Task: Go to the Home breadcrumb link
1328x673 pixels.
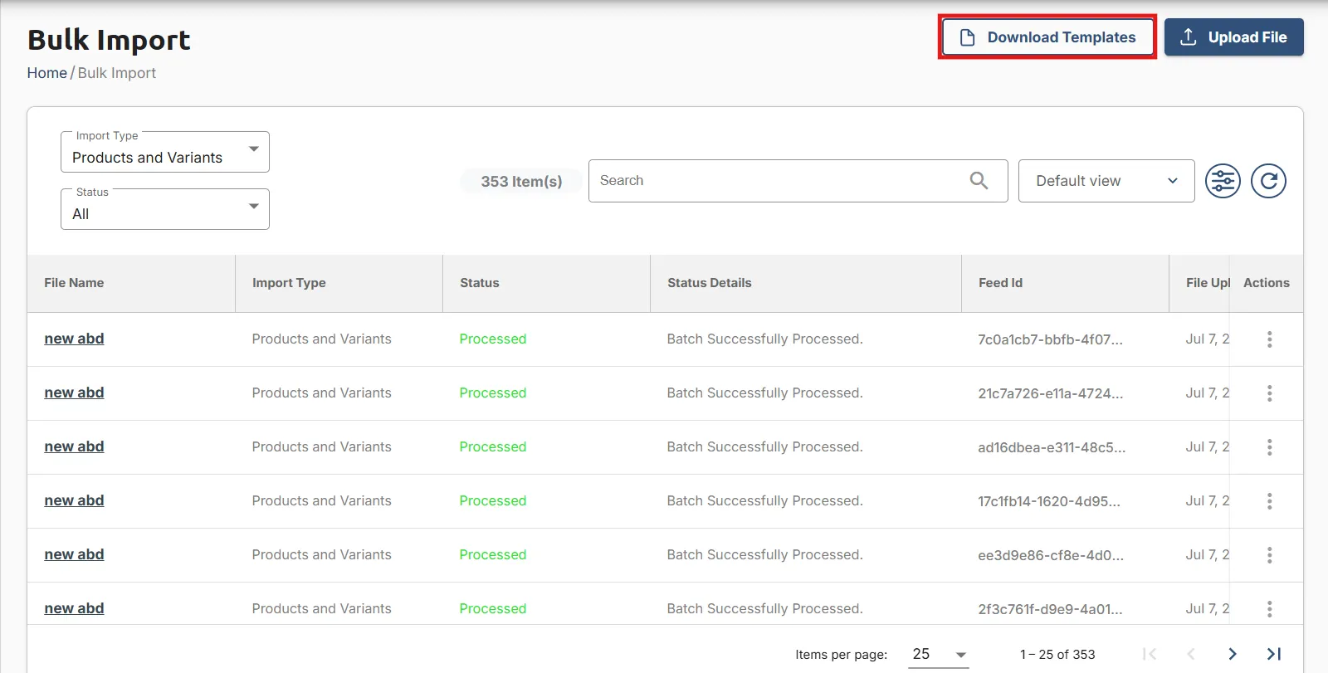Action: pyautogui.click(x=47, y=73)
